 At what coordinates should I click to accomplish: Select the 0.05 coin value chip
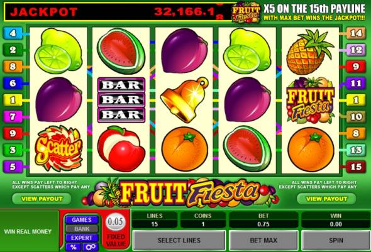pos(115,222)
